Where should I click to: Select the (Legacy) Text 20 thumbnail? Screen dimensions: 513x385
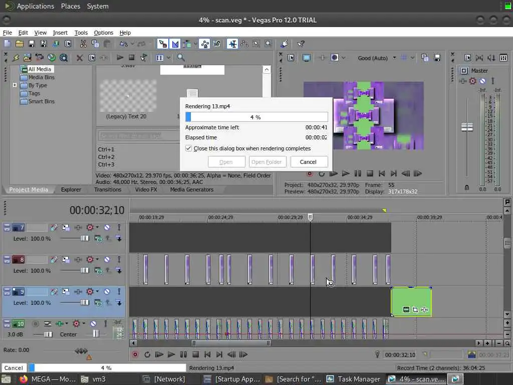128,96
